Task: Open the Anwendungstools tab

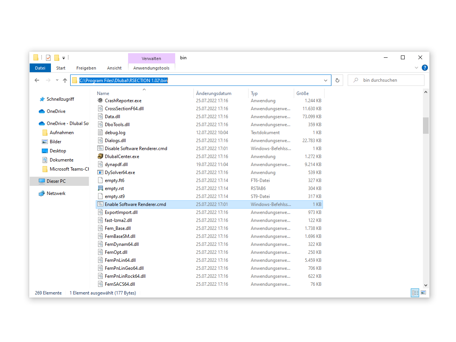Action: click(x=152, y=68)
